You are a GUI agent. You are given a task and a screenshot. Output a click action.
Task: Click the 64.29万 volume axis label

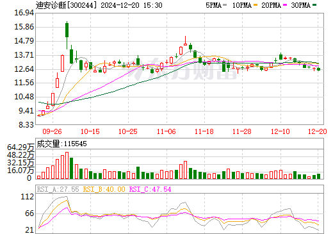point(20,147)
